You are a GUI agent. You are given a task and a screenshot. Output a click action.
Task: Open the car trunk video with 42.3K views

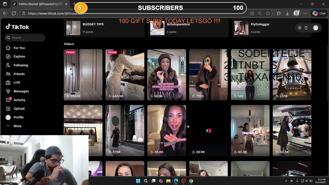[x=292, y=131]
